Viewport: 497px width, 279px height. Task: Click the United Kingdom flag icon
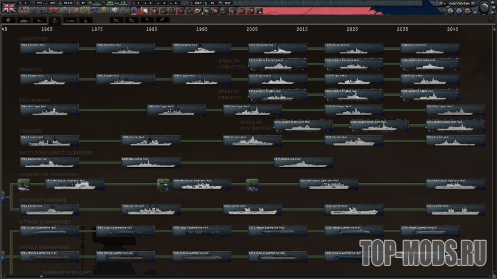click(x=9, y=7)
